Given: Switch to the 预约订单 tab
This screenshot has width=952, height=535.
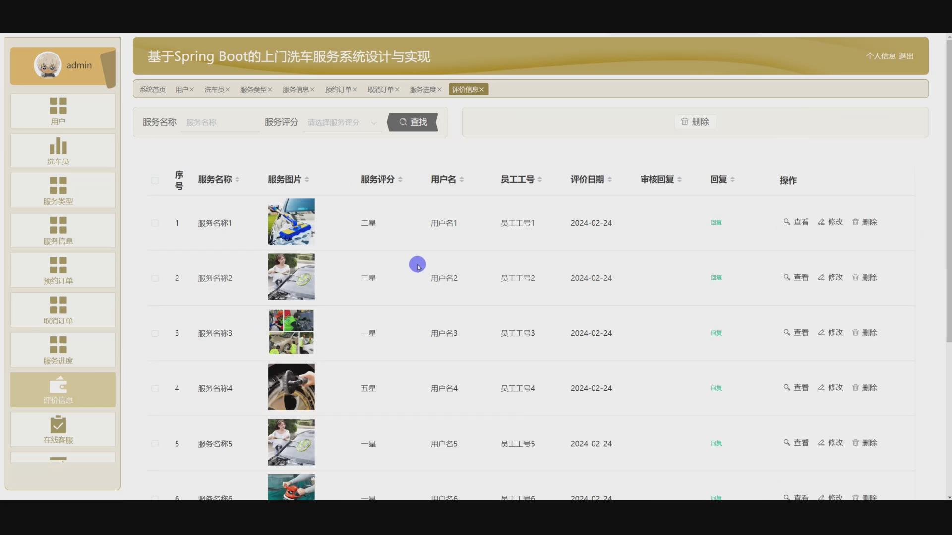Looking at the screenshot, I should point(338,90).
